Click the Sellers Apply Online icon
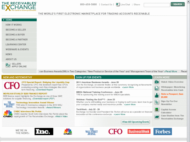This screenshot has height=142, width=190. pos(8,65)
